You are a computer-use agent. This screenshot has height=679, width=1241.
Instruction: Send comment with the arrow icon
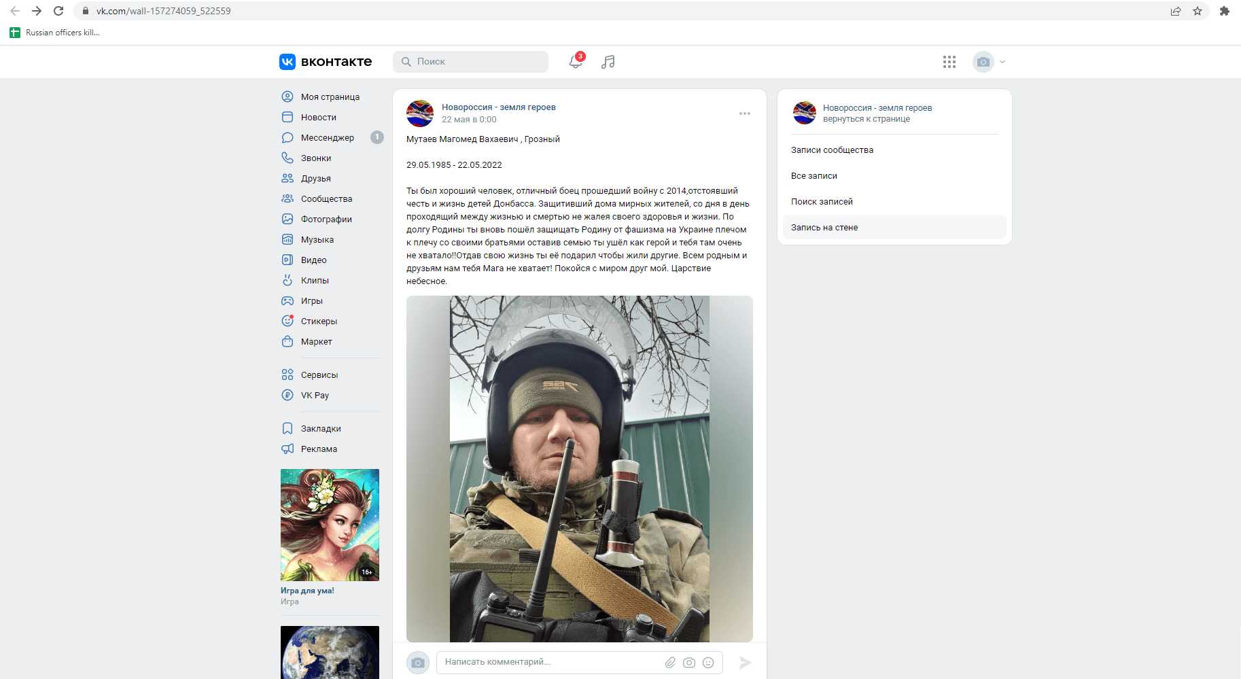[x=745, y=662]
